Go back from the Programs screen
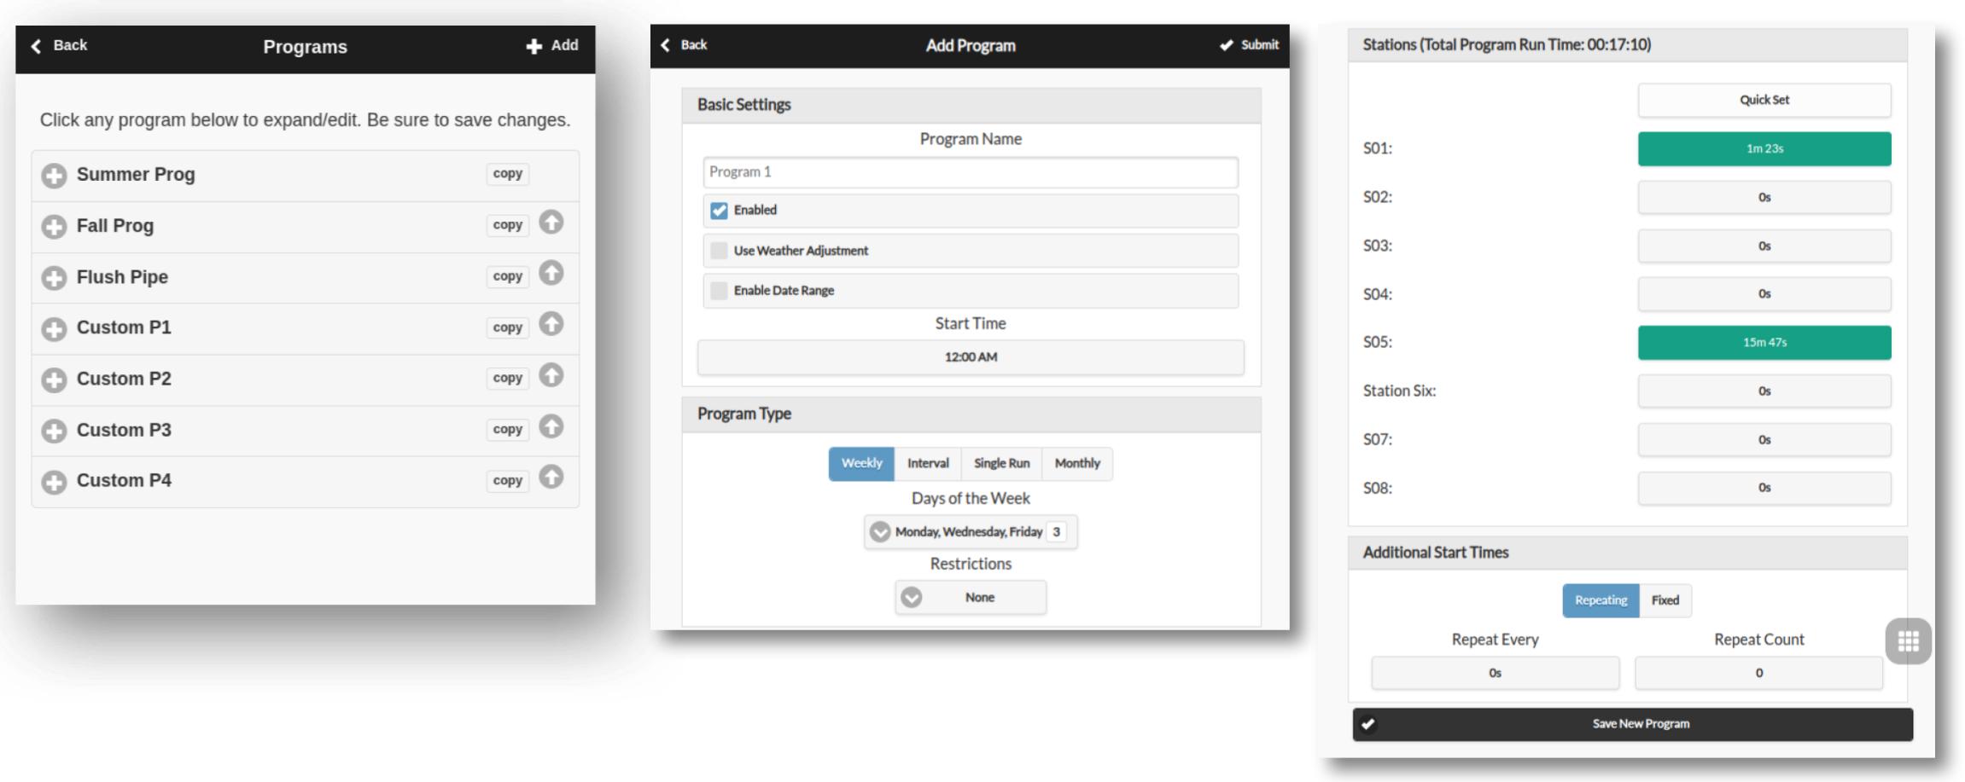1965x782 pixels. (59, 45)
